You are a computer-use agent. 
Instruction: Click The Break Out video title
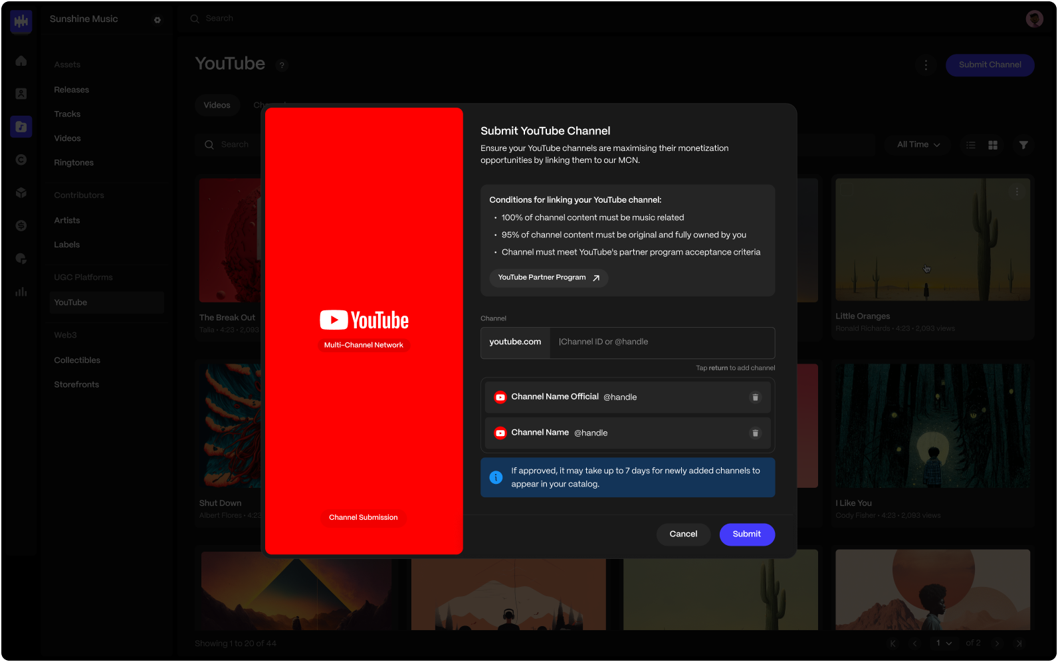pos(227,318)
